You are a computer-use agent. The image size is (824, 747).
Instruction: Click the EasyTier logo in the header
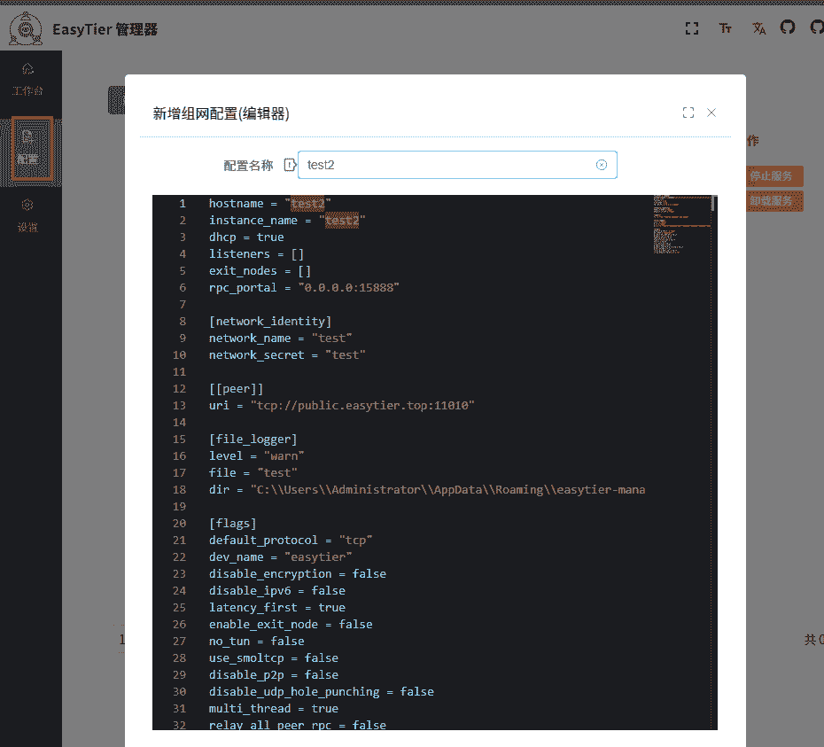pos(27,29)
